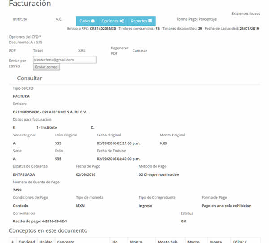Viewport: 269px width, 243px height.
Task: Click the Monto Sub column header
Action: pos(167,241)
